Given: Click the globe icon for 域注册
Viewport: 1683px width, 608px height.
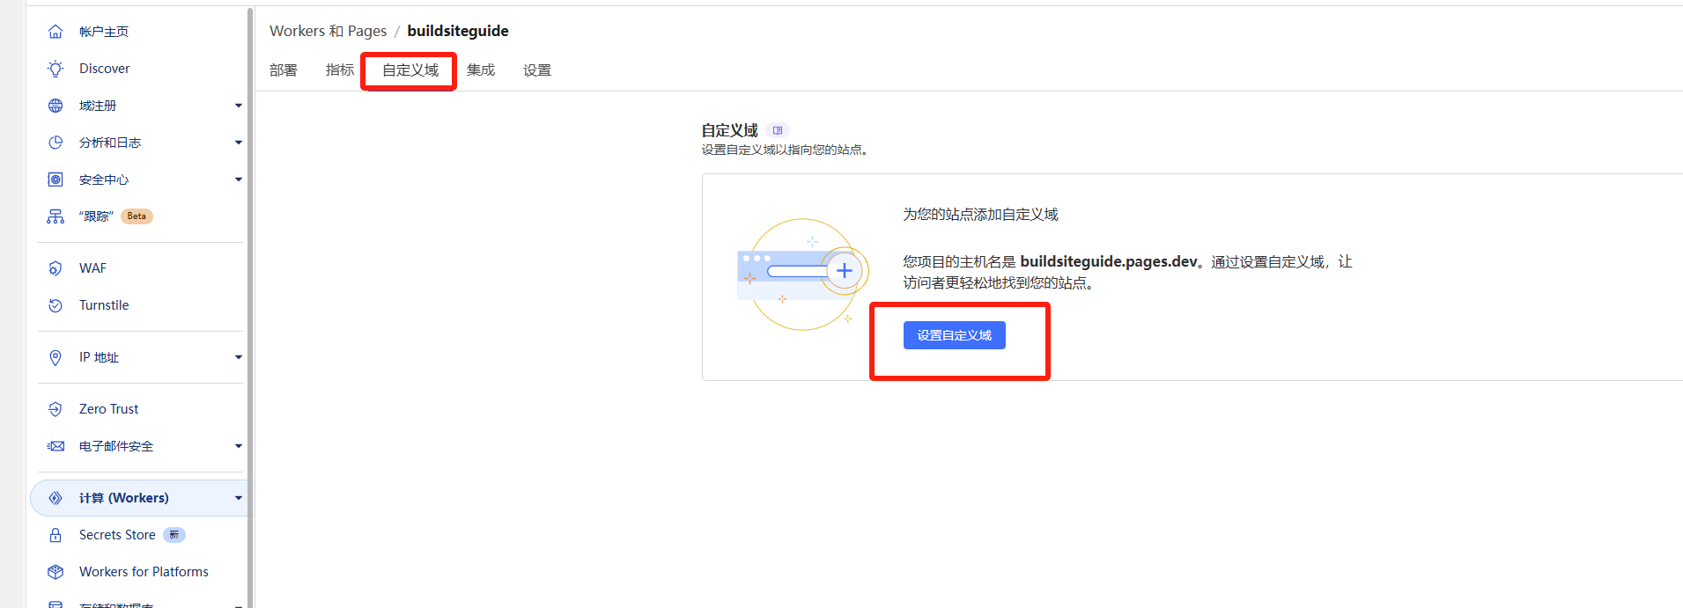Looking at the screenshot, I should tap(55, 106).
